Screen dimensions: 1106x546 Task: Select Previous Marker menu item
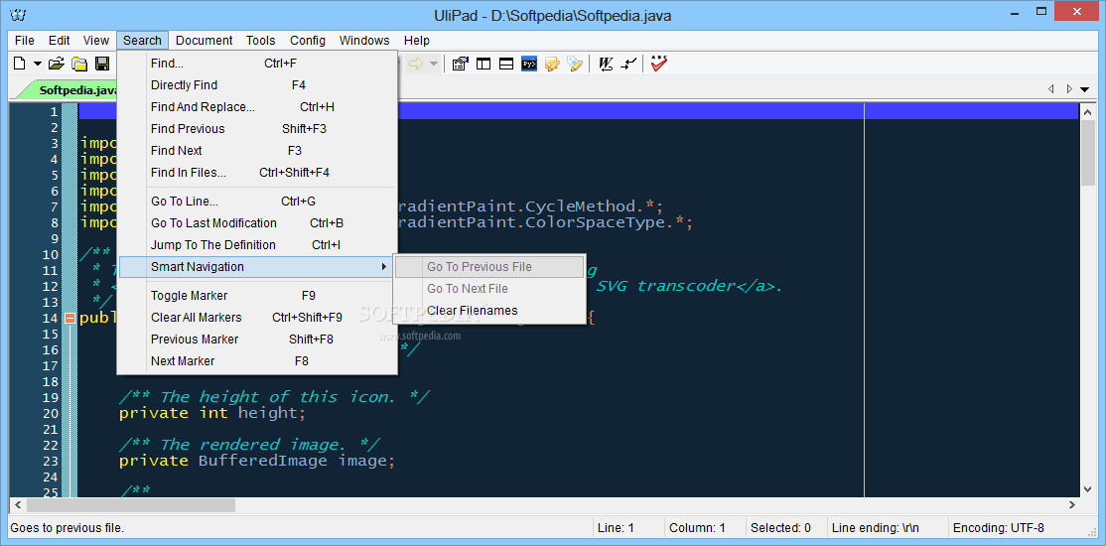pyautogui.click(x=257, y=340)
